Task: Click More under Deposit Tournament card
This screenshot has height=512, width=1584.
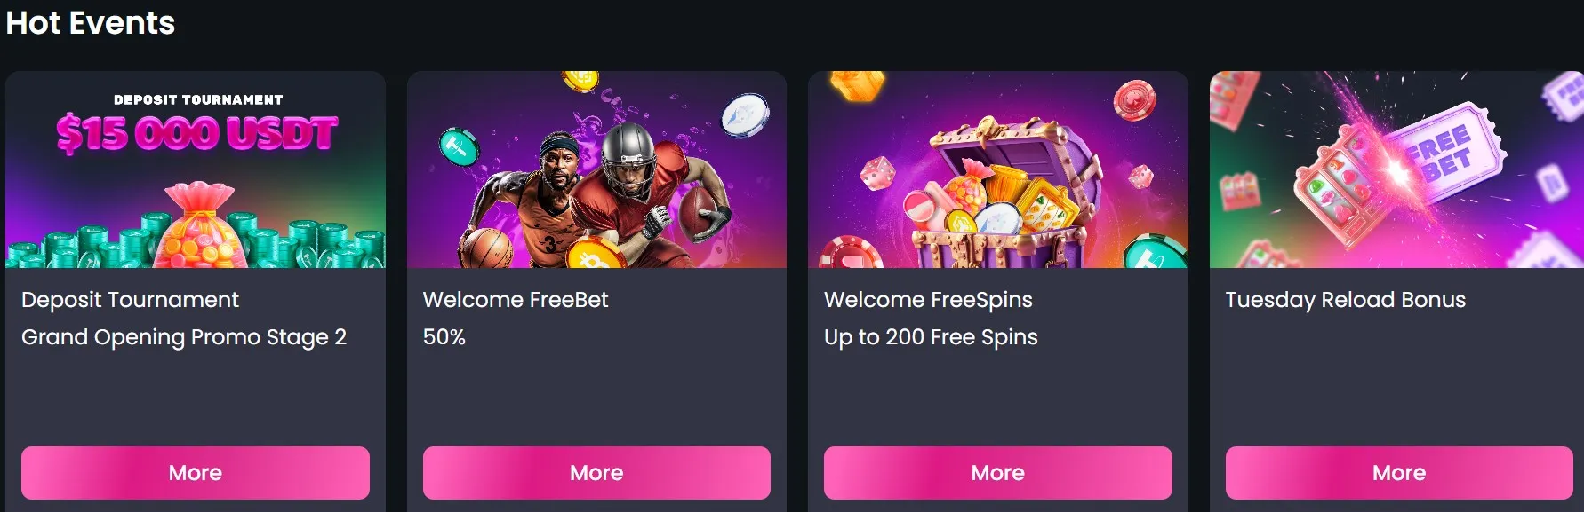Action: (196, 473)
